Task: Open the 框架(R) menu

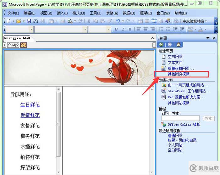Action: click(x=146, y=13)
